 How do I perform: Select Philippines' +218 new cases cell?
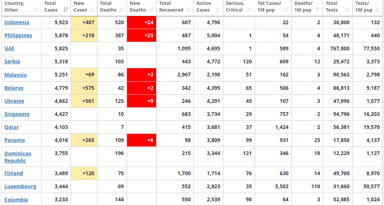click(x=84, y=35)
